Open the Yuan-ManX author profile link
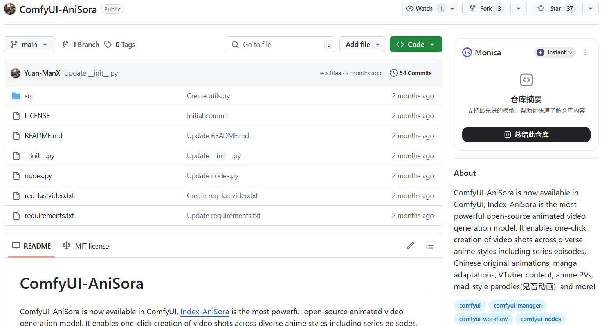602x326 pixels. [42, 73]
